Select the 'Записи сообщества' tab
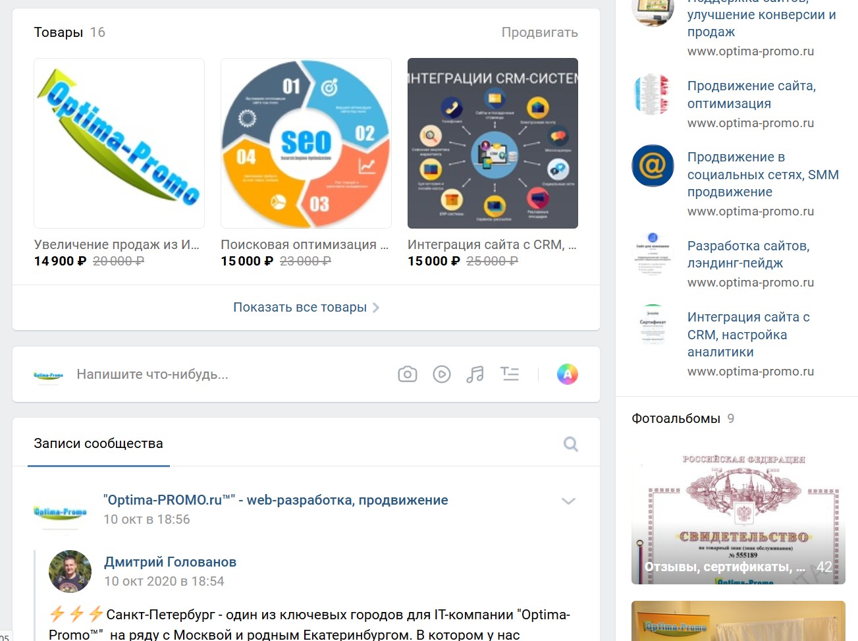The image size is (858, 641). point(99,444)
